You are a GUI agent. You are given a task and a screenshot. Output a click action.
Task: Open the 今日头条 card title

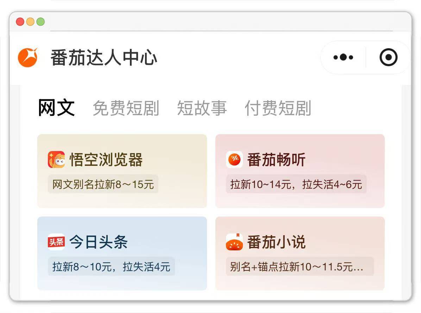(x=99, y=242)
